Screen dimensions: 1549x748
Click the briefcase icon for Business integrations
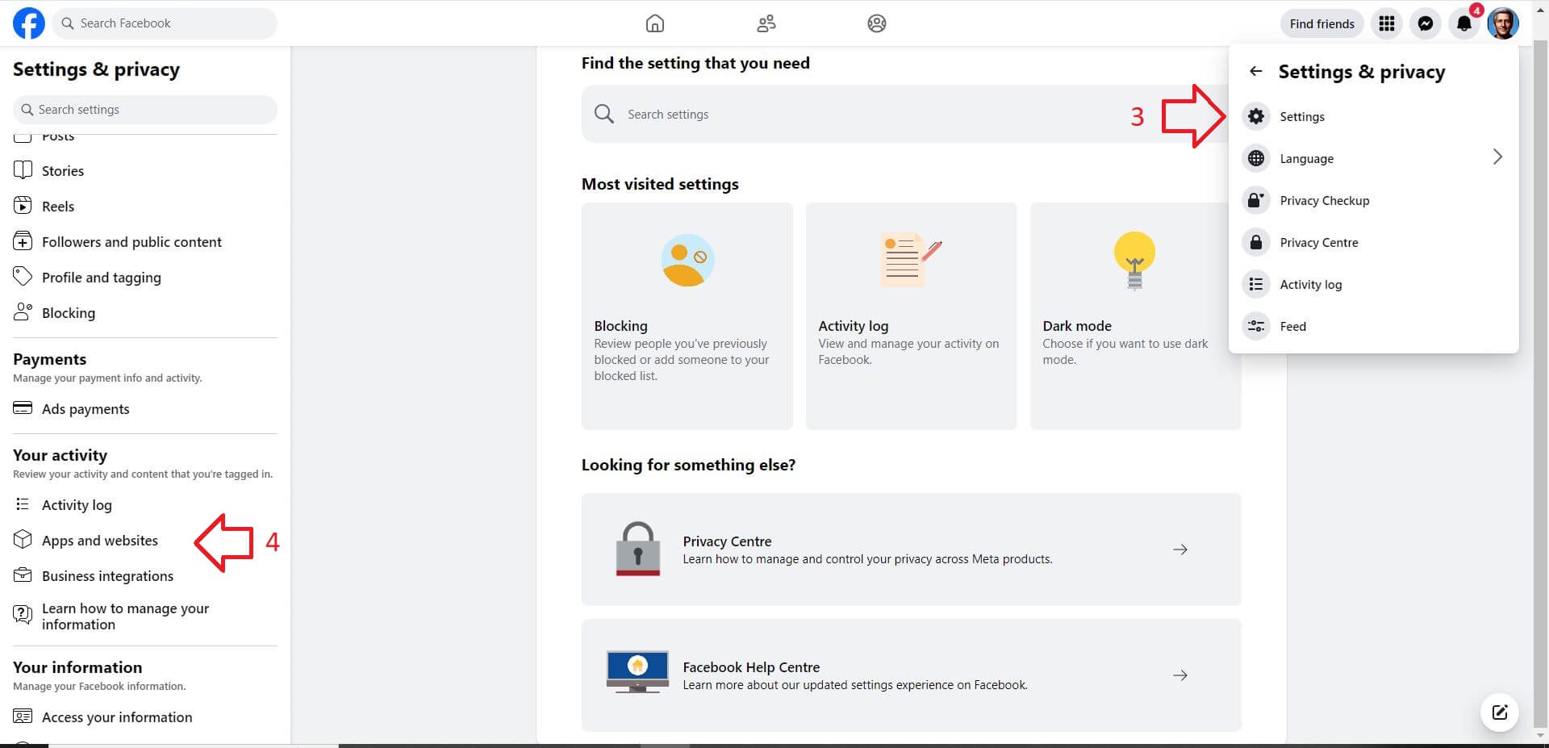23,575
